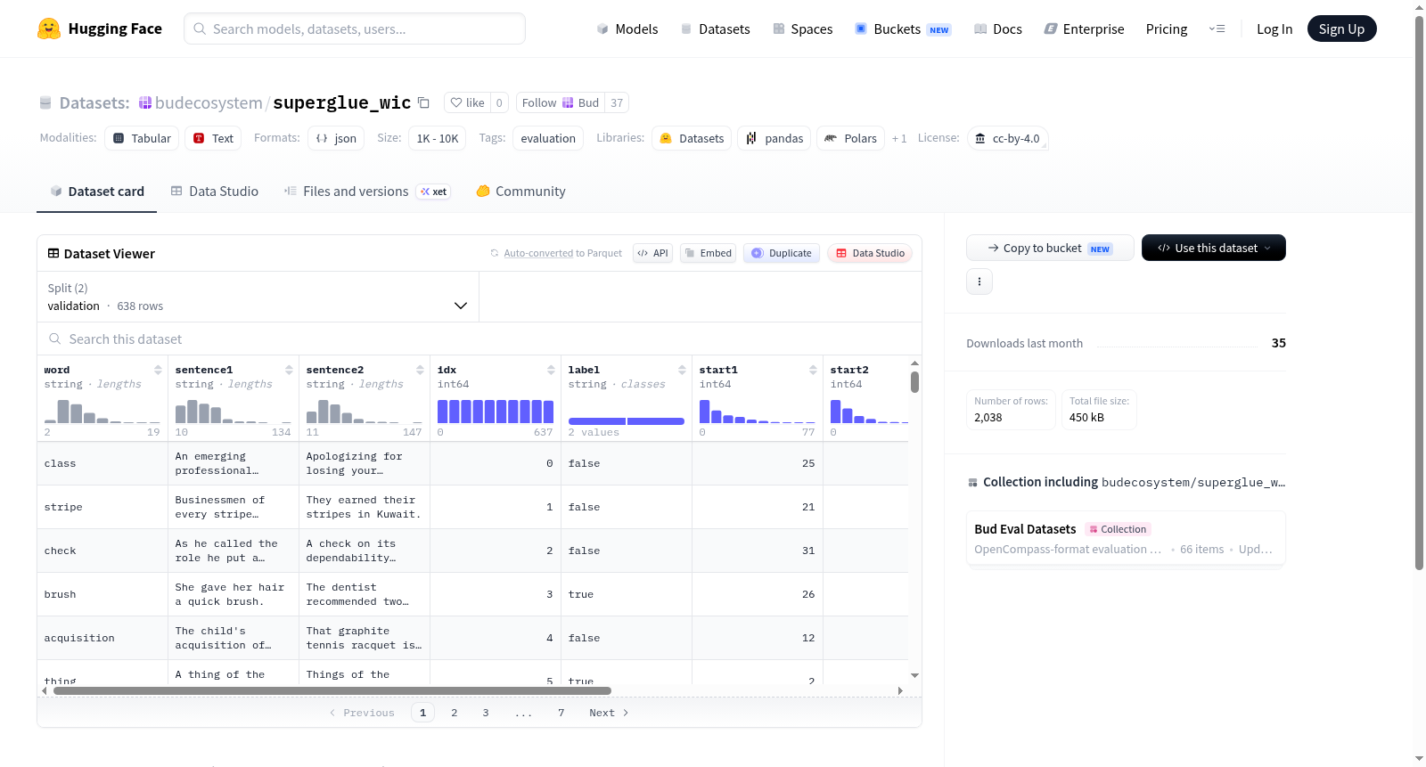Go to Datasets in top navigation
Screen dimensions: 1426x767
[x=716, y=29]
